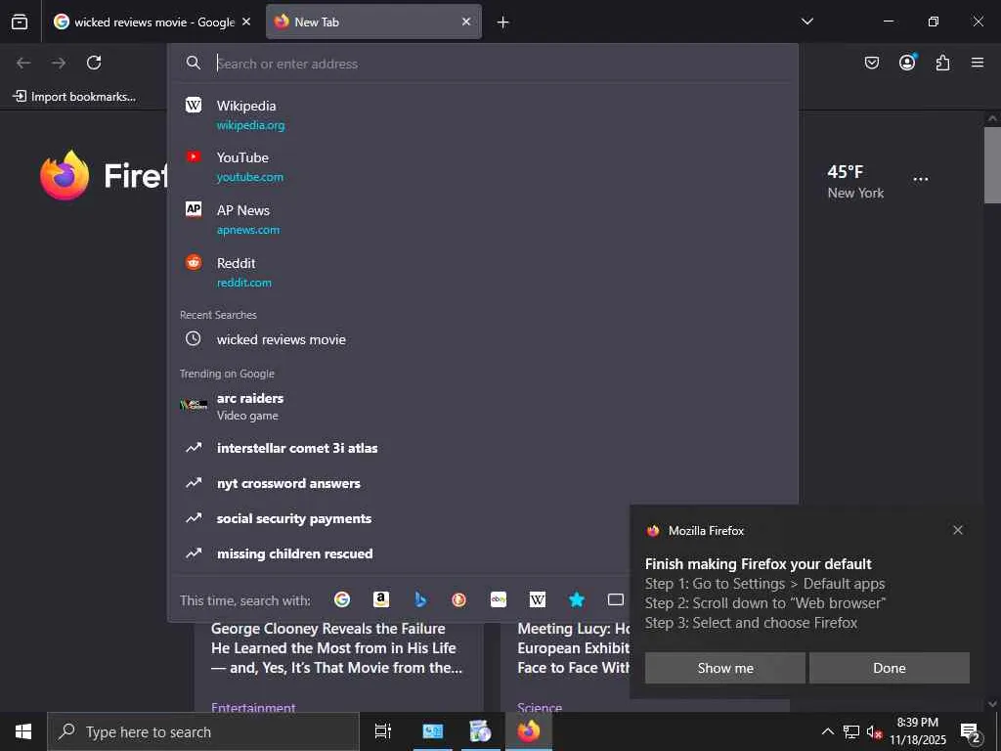The height and width of the screenshot is (751, 1001).
Task: Open the muted volume tray icon
Action: [873, 731]
